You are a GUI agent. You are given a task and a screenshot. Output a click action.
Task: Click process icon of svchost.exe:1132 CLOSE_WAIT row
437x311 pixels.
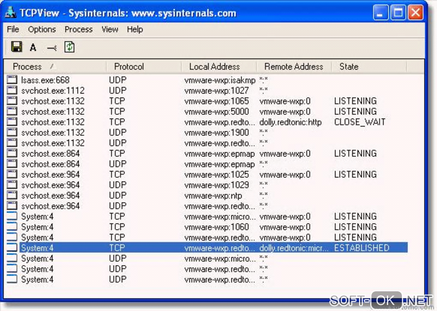[12, 122]
